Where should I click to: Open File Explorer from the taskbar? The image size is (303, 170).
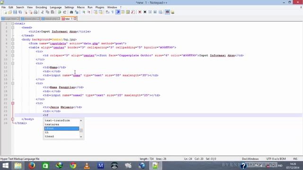(x=18, y=166)
